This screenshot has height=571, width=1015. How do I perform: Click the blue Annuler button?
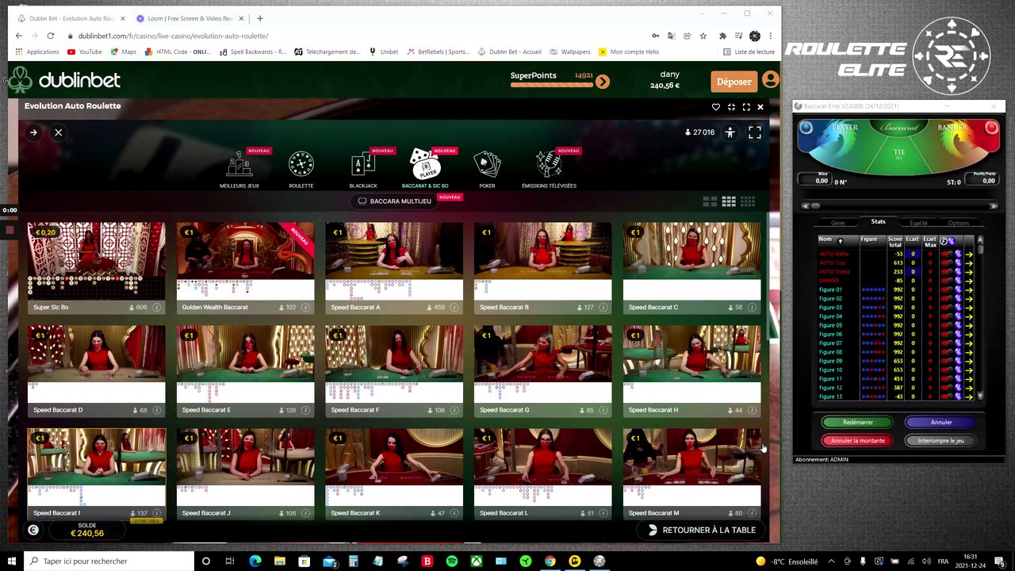941,423
